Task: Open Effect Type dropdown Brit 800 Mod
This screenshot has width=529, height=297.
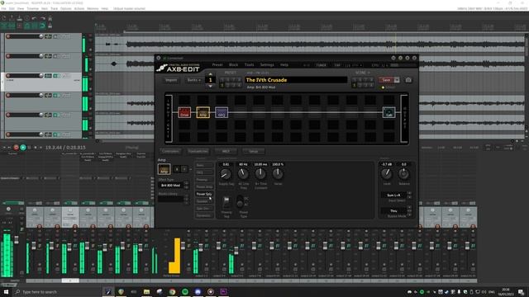Action: coord(171,185)
